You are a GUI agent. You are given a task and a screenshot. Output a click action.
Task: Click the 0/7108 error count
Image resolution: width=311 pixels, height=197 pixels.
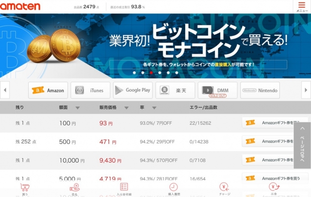click(198, 160)
